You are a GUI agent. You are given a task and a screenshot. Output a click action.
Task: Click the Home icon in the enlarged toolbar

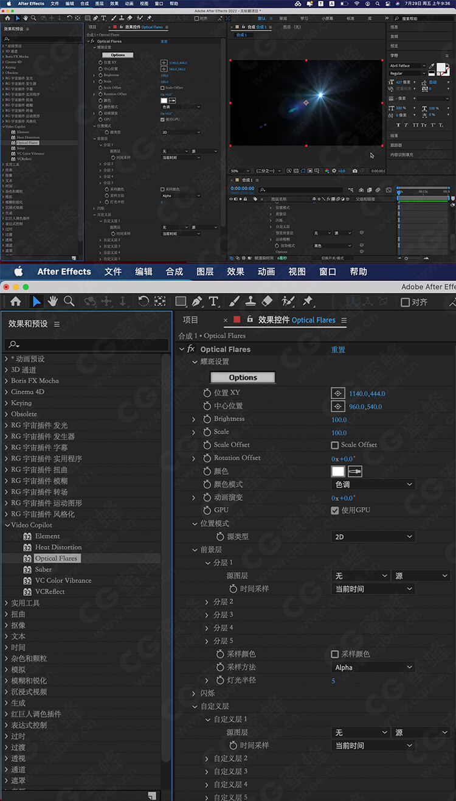(16, 301)
